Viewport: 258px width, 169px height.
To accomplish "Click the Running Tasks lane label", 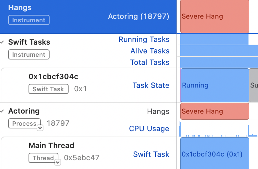I will tap(144, 39).
